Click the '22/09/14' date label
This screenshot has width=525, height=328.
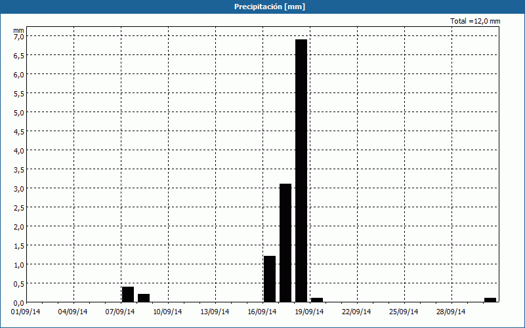(x=356, y=312)
